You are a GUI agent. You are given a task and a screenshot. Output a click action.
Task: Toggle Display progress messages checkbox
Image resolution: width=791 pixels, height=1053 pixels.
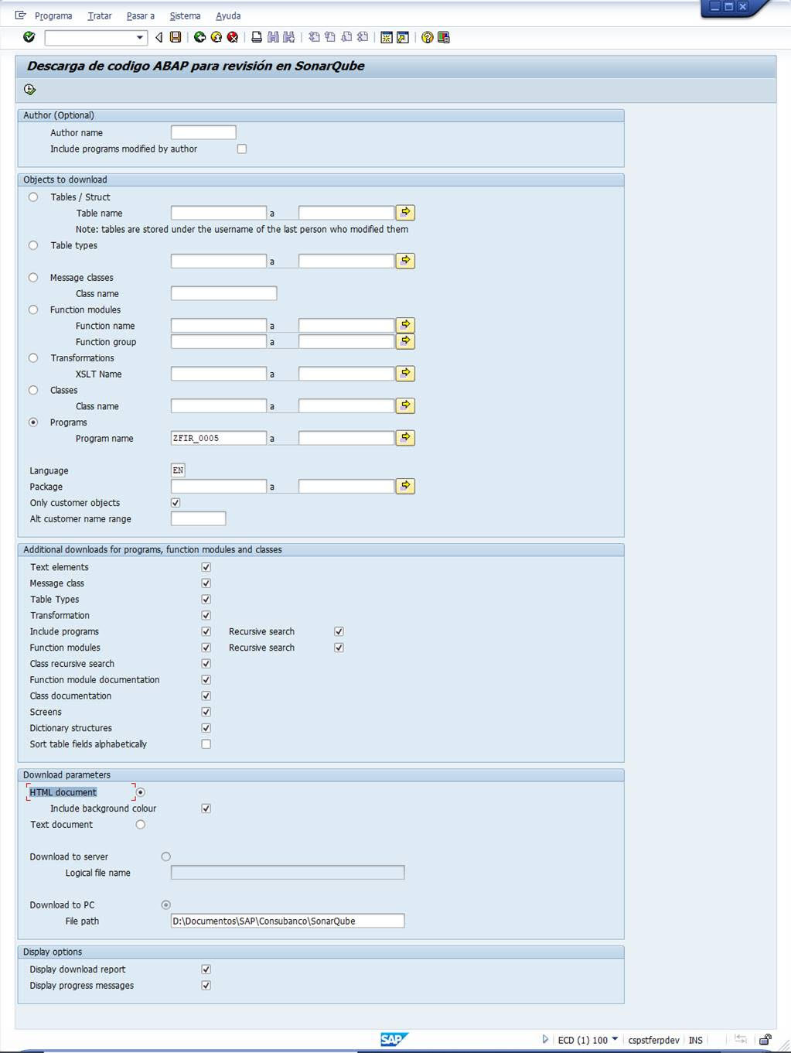206,986
